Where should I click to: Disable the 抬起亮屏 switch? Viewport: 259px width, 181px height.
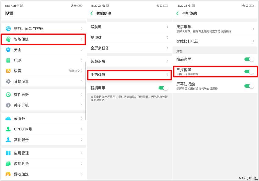[x=248, y=60]
